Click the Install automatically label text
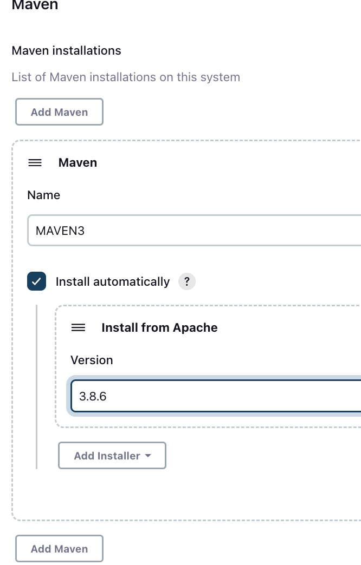 tap(113, 281)
